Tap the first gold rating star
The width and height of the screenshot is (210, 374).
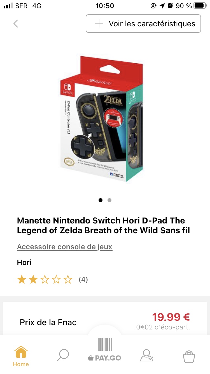(x=22, y=280)
